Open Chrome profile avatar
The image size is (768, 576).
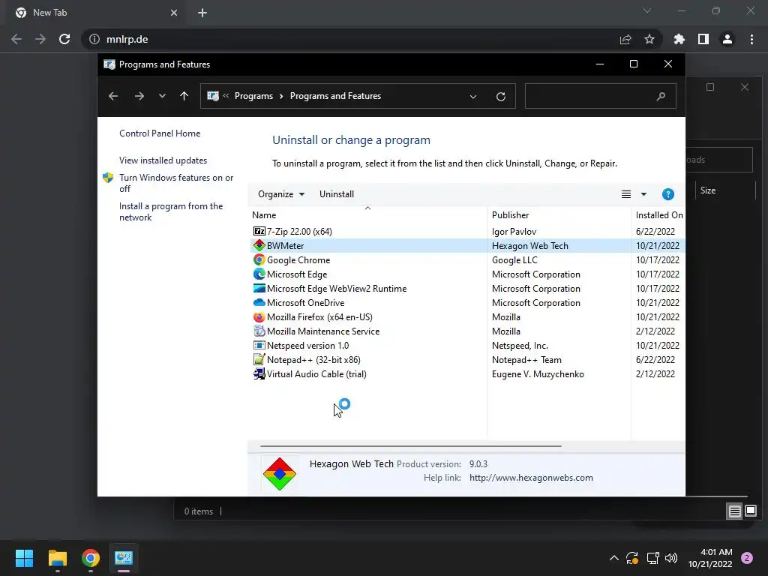coord(727,39)
